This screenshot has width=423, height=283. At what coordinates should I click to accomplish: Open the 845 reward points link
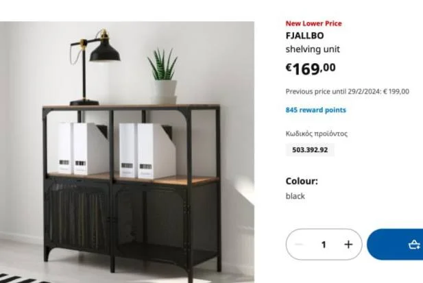click(315, 110)
